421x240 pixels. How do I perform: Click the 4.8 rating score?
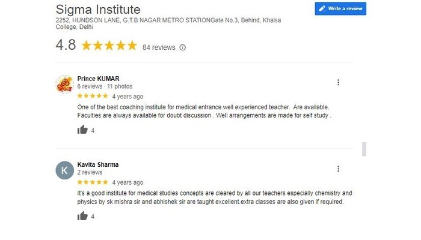(x=66, y=45)
